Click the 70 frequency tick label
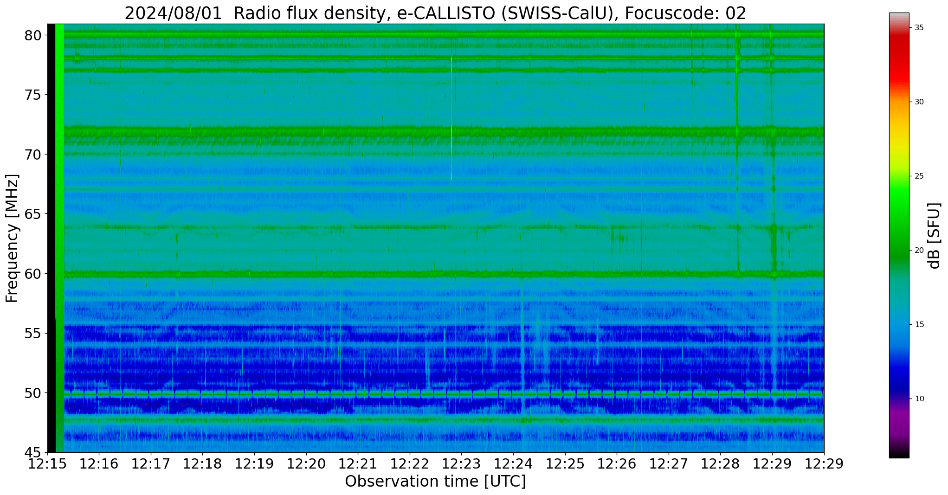948x495 pixels. pyautogui.click(x=34, y=154)
